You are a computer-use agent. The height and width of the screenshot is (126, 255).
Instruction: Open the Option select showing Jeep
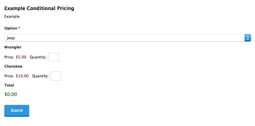pyautogui.click(x=128, y=38)
